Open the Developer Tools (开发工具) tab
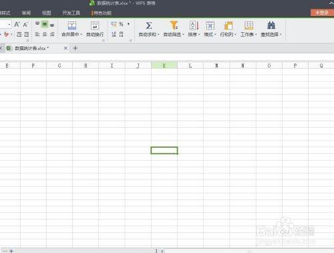This screenshot has width=334, height=253. pyautogui.click(x=71, y=13)
